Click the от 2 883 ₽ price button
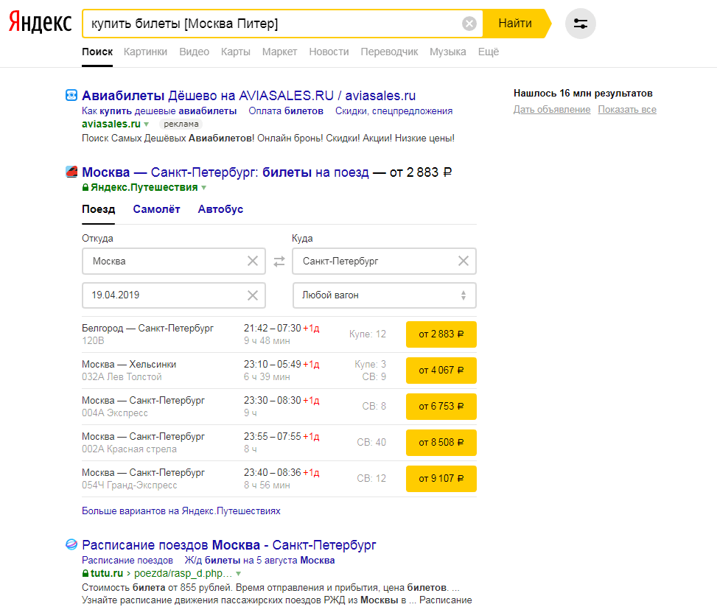 point(441,334)
